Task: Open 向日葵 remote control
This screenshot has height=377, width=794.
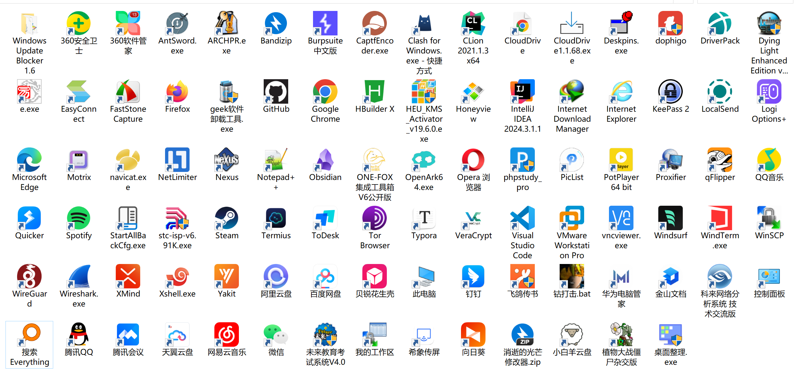Action: pos(473,335)
